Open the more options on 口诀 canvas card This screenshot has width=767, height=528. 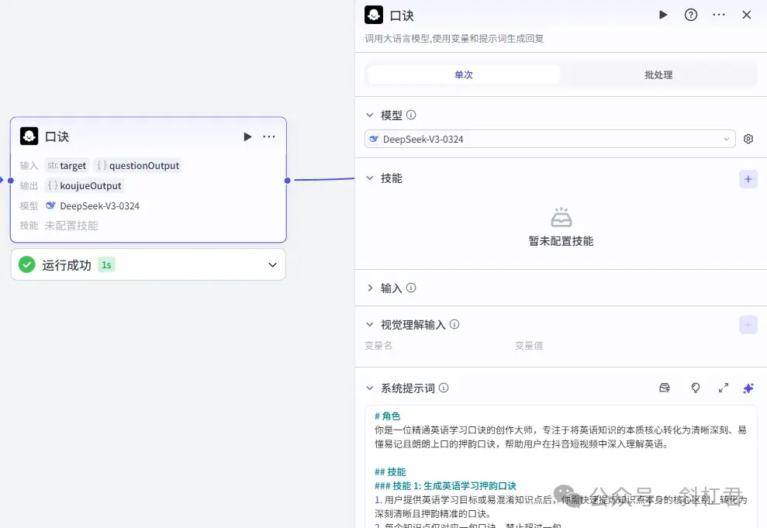click(x=269, y=136)
